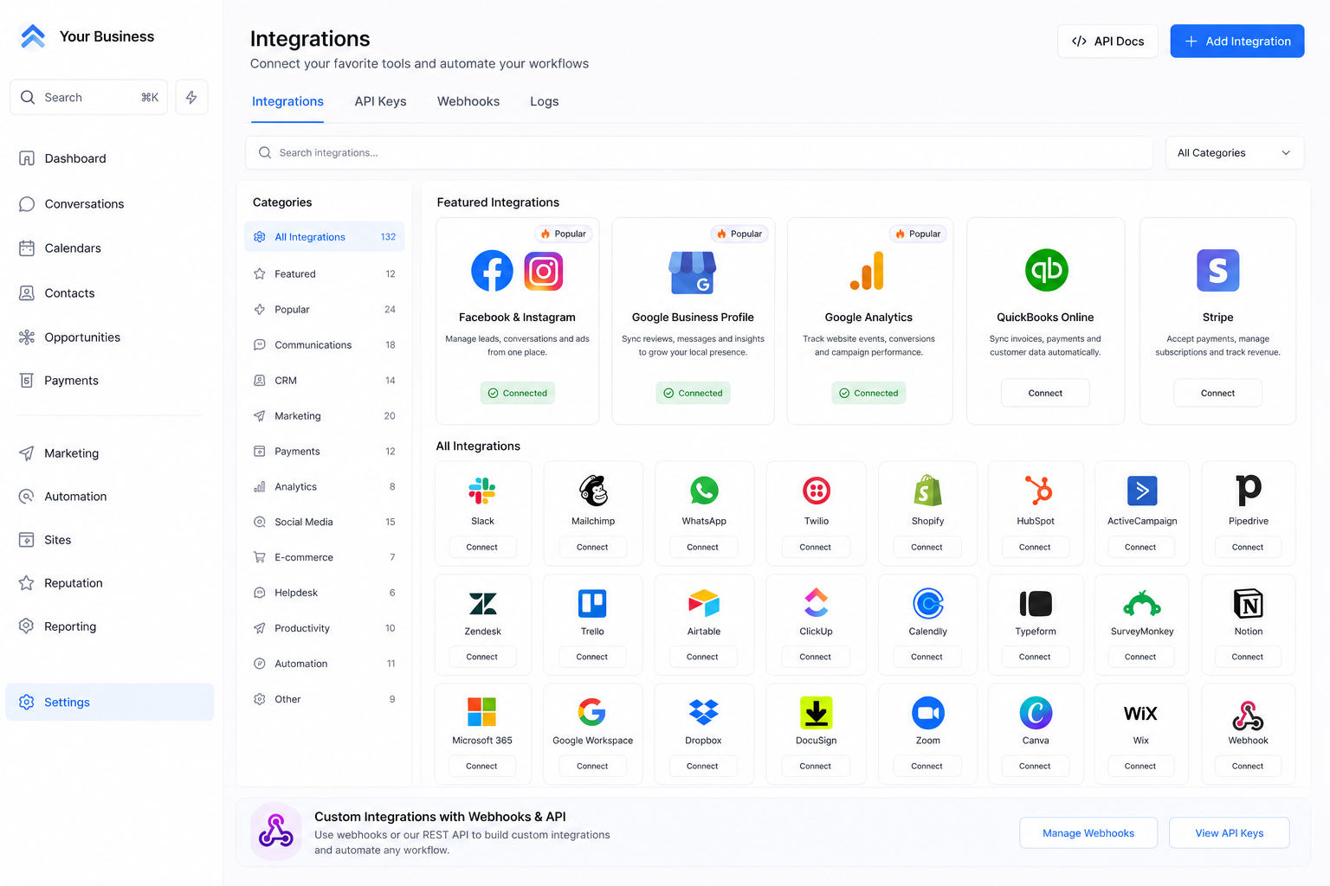Viewport: 1330px width, 886px height.
Task: Select the Integrations tab
Action: tap(287, 101)
